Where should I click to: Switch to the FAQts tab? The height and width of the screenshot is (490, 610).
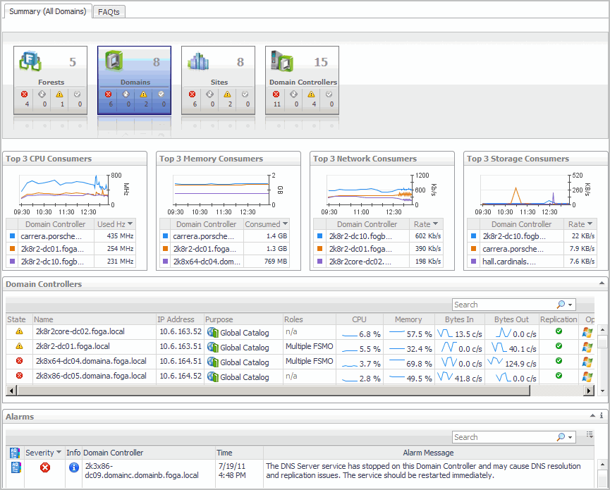coord(109,12)
